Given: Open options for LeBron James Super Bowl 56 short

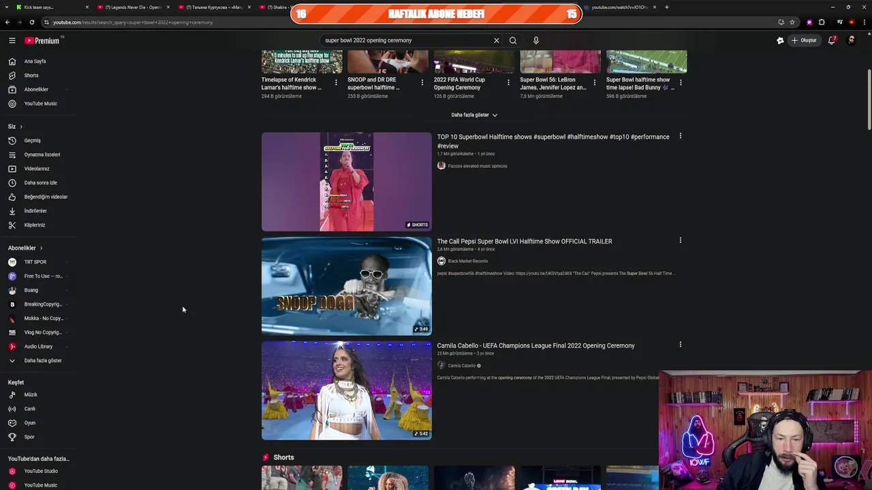Looking at the screenshot, I should click(x=595, y=82).
